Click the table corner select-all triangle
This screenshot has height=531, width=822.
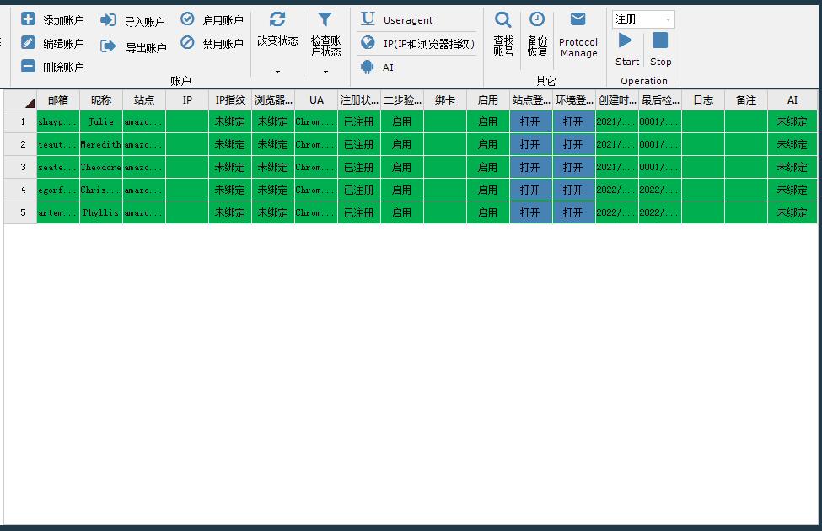coord(30,103)
